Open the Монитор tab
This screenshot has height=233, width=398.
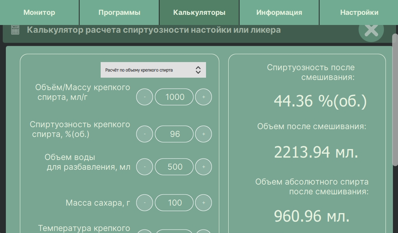39,12
